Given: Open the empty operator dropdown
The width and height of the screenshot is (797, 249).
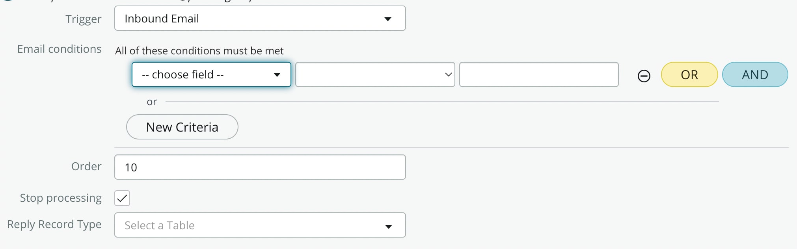Looking at the screenshot, I should 375,74.
